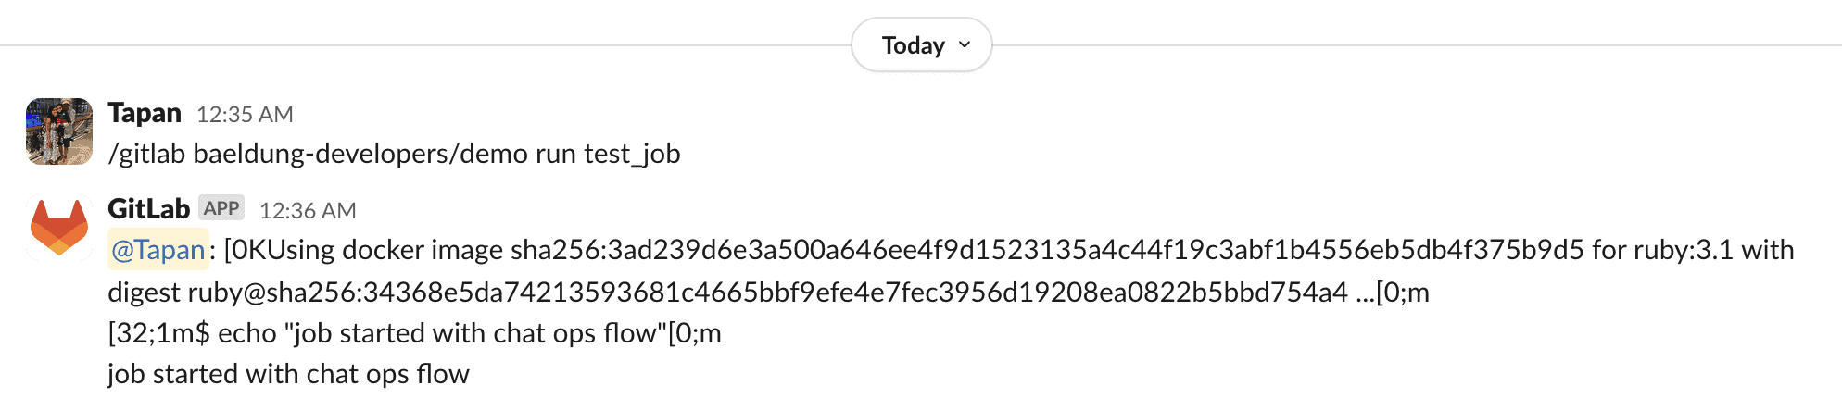Viewport: 1842px width, 411px height.
Task: Click the GitLab fox logo avatar
Action: 59,228
